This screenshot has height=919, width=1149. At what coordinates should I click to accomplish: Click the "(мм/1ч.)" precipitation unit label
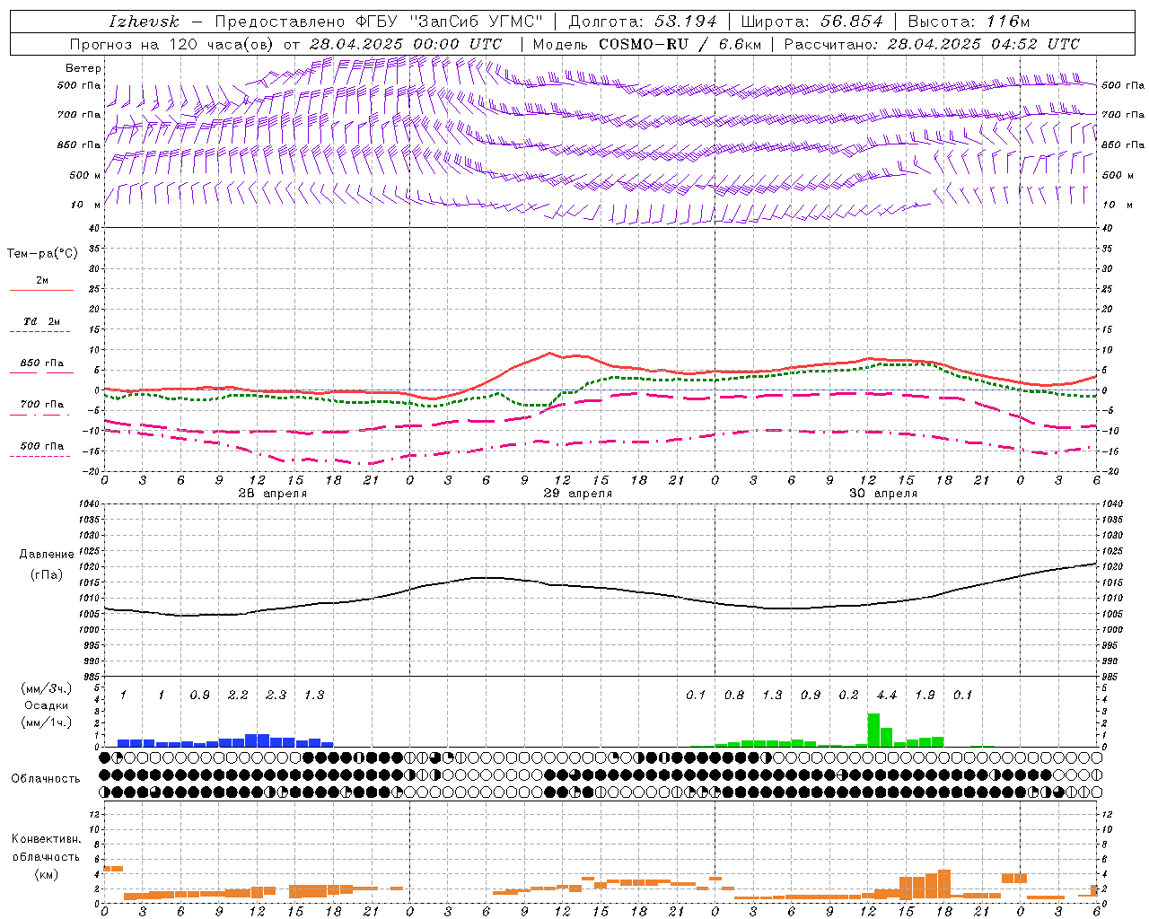pyautogui.click(x=47, y=722)
